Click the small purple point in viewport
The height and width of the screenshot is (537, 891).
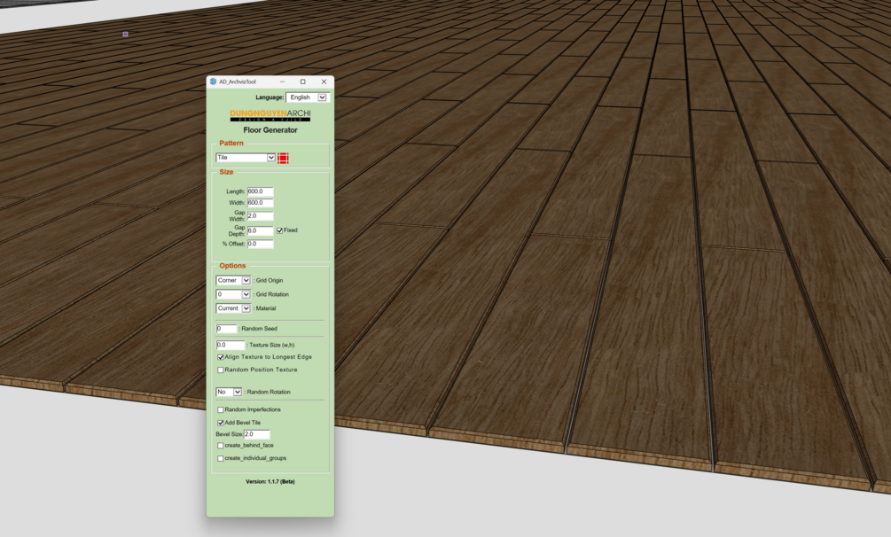126,34
